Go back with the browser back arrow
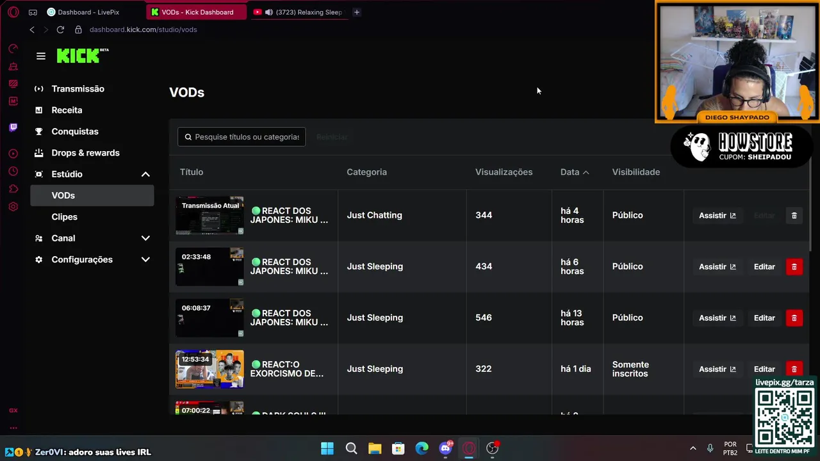Image resolution: width=820 pixels, height=461 pixels. click(32, 29)
